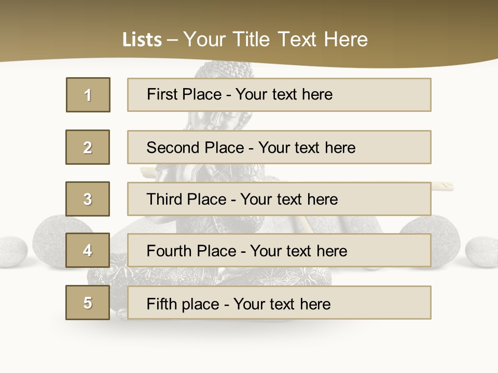Select the First Place text box

click(x=279, y=95)
